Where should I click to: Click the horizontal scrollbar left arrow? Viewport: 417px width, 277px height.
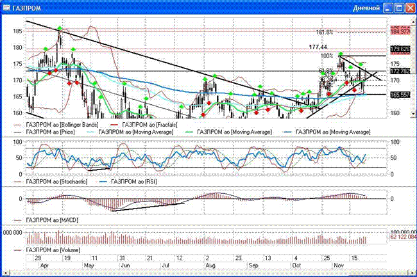click(4, 273)
